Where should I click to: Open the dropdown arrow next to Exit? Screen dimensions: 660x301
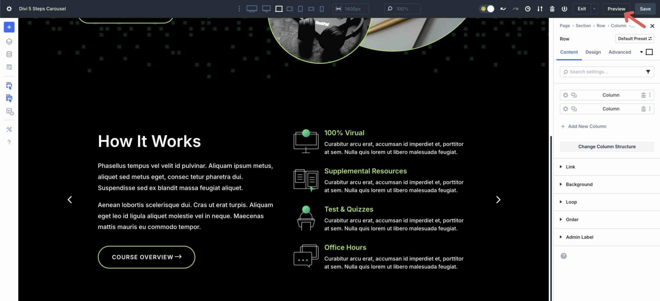[594, 9]
